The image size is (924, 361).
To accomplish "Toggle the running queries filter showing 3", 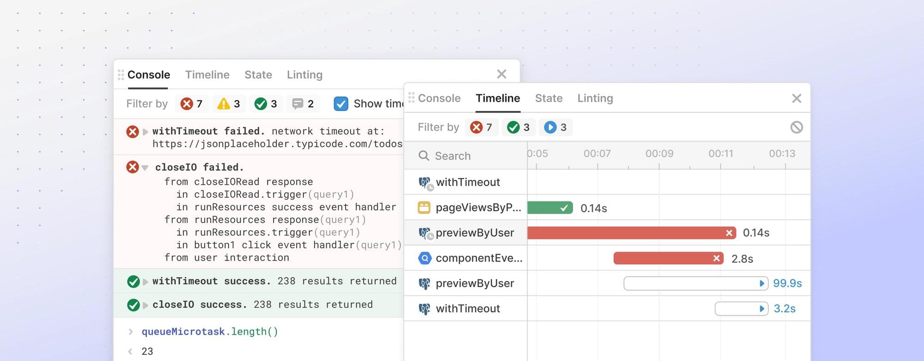I will [555, 127].
